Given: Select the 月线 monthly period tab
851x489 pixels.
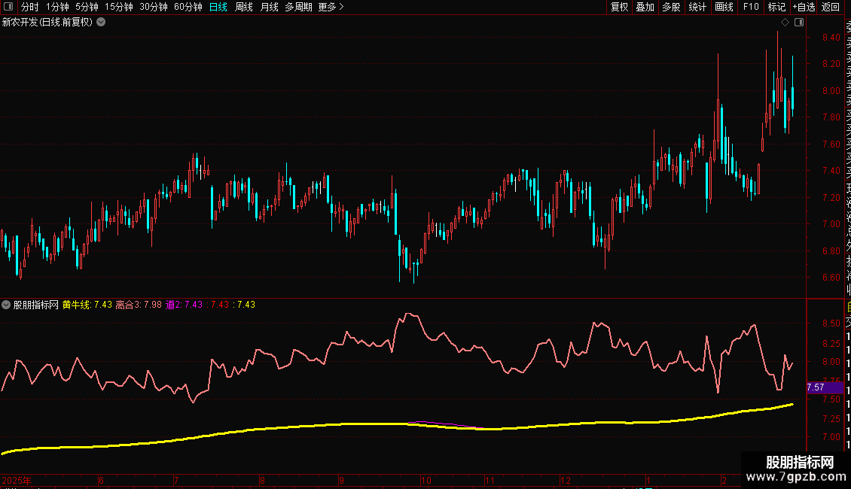Looking at the screenshot, I should coord(269,7).
